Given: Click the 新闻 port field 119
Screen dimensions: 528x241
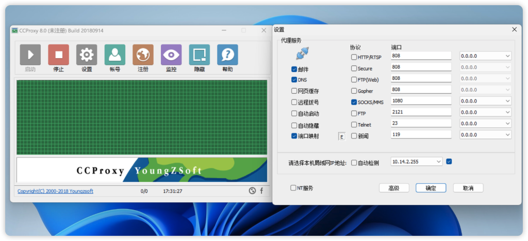Looking at the screenshot, I should click(x=421, y=134).
